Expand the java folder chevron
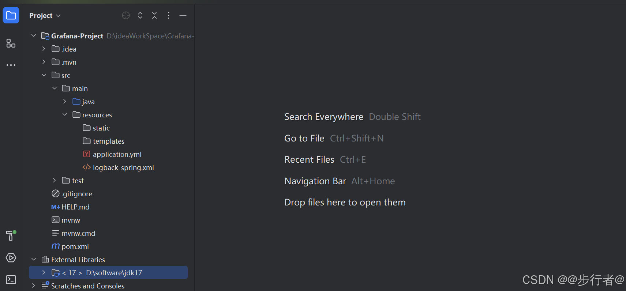This screenshot has width=626, height=291. click(x=65, y=101)
